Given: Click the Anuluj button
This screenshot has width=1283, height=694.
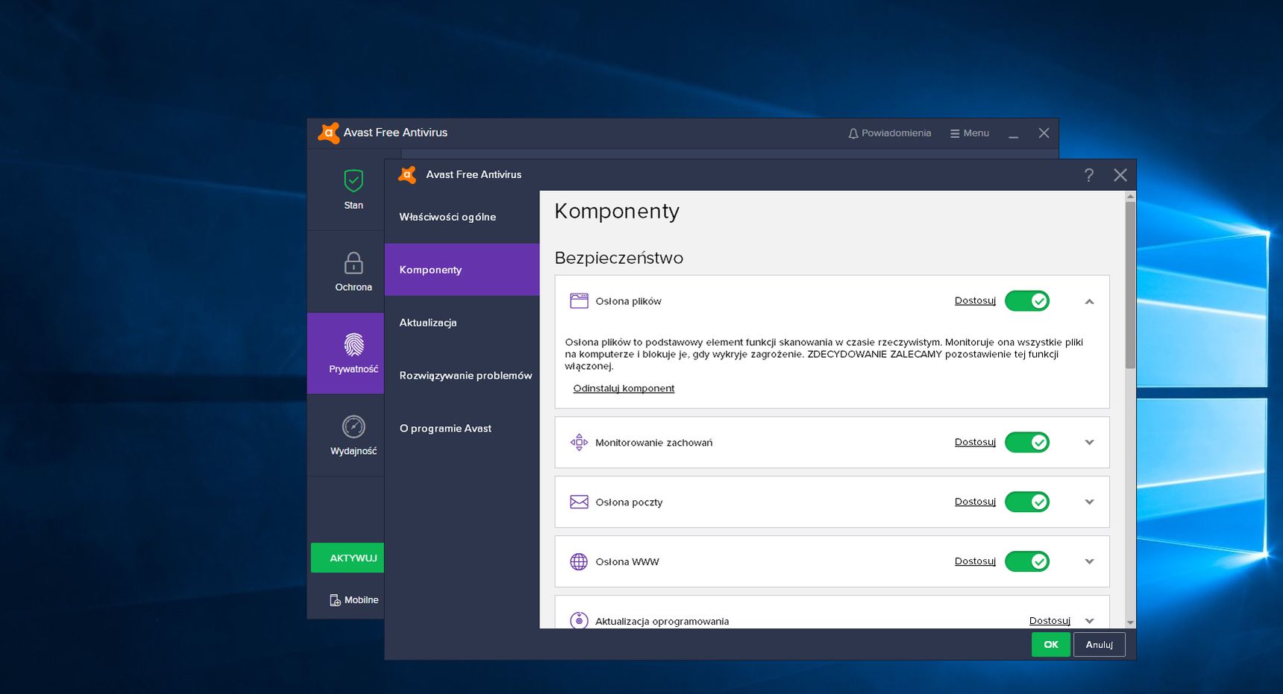Looking at the screenshot, I should tap(1099, 645).
